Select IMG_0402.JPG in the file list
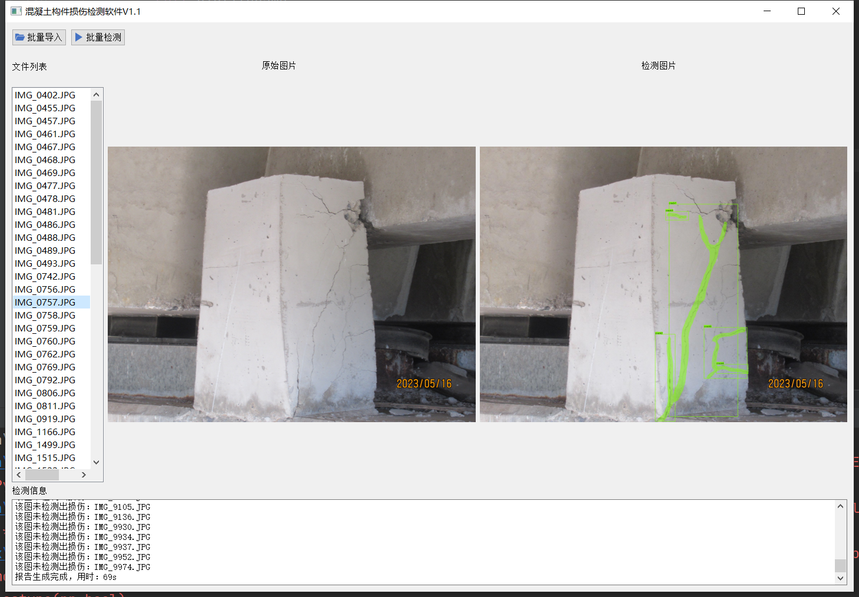The image size is (859, 597). click(x=45, y=95)
